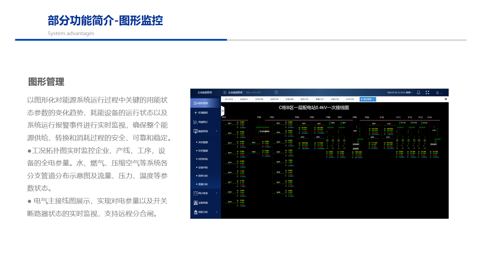Toggle fullscreen with the expand icon
The image size is (477, 268).
[427, 92]
